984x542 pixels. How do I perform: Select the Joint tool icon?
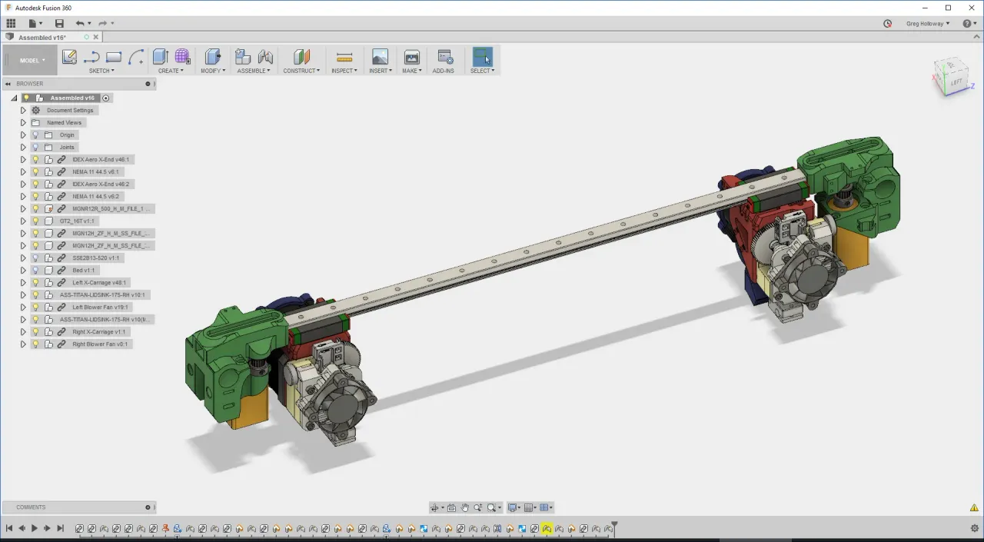265,57
